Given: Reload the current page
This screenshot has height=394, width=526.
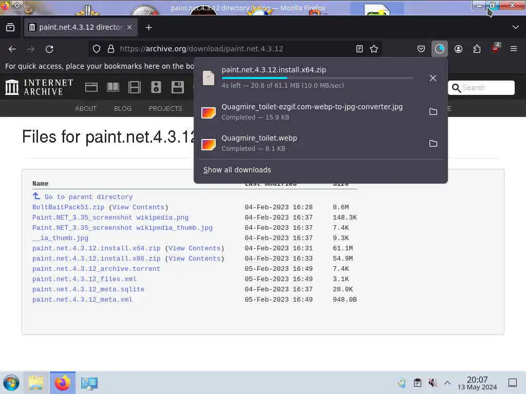Looking at the screenshot, I should [49, 49].
